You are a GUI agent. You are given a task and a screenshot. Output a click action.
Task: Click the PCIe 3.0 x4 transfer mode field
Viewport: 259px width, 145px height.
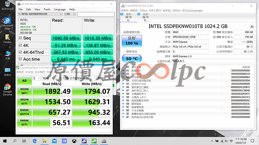pos(190,47)
